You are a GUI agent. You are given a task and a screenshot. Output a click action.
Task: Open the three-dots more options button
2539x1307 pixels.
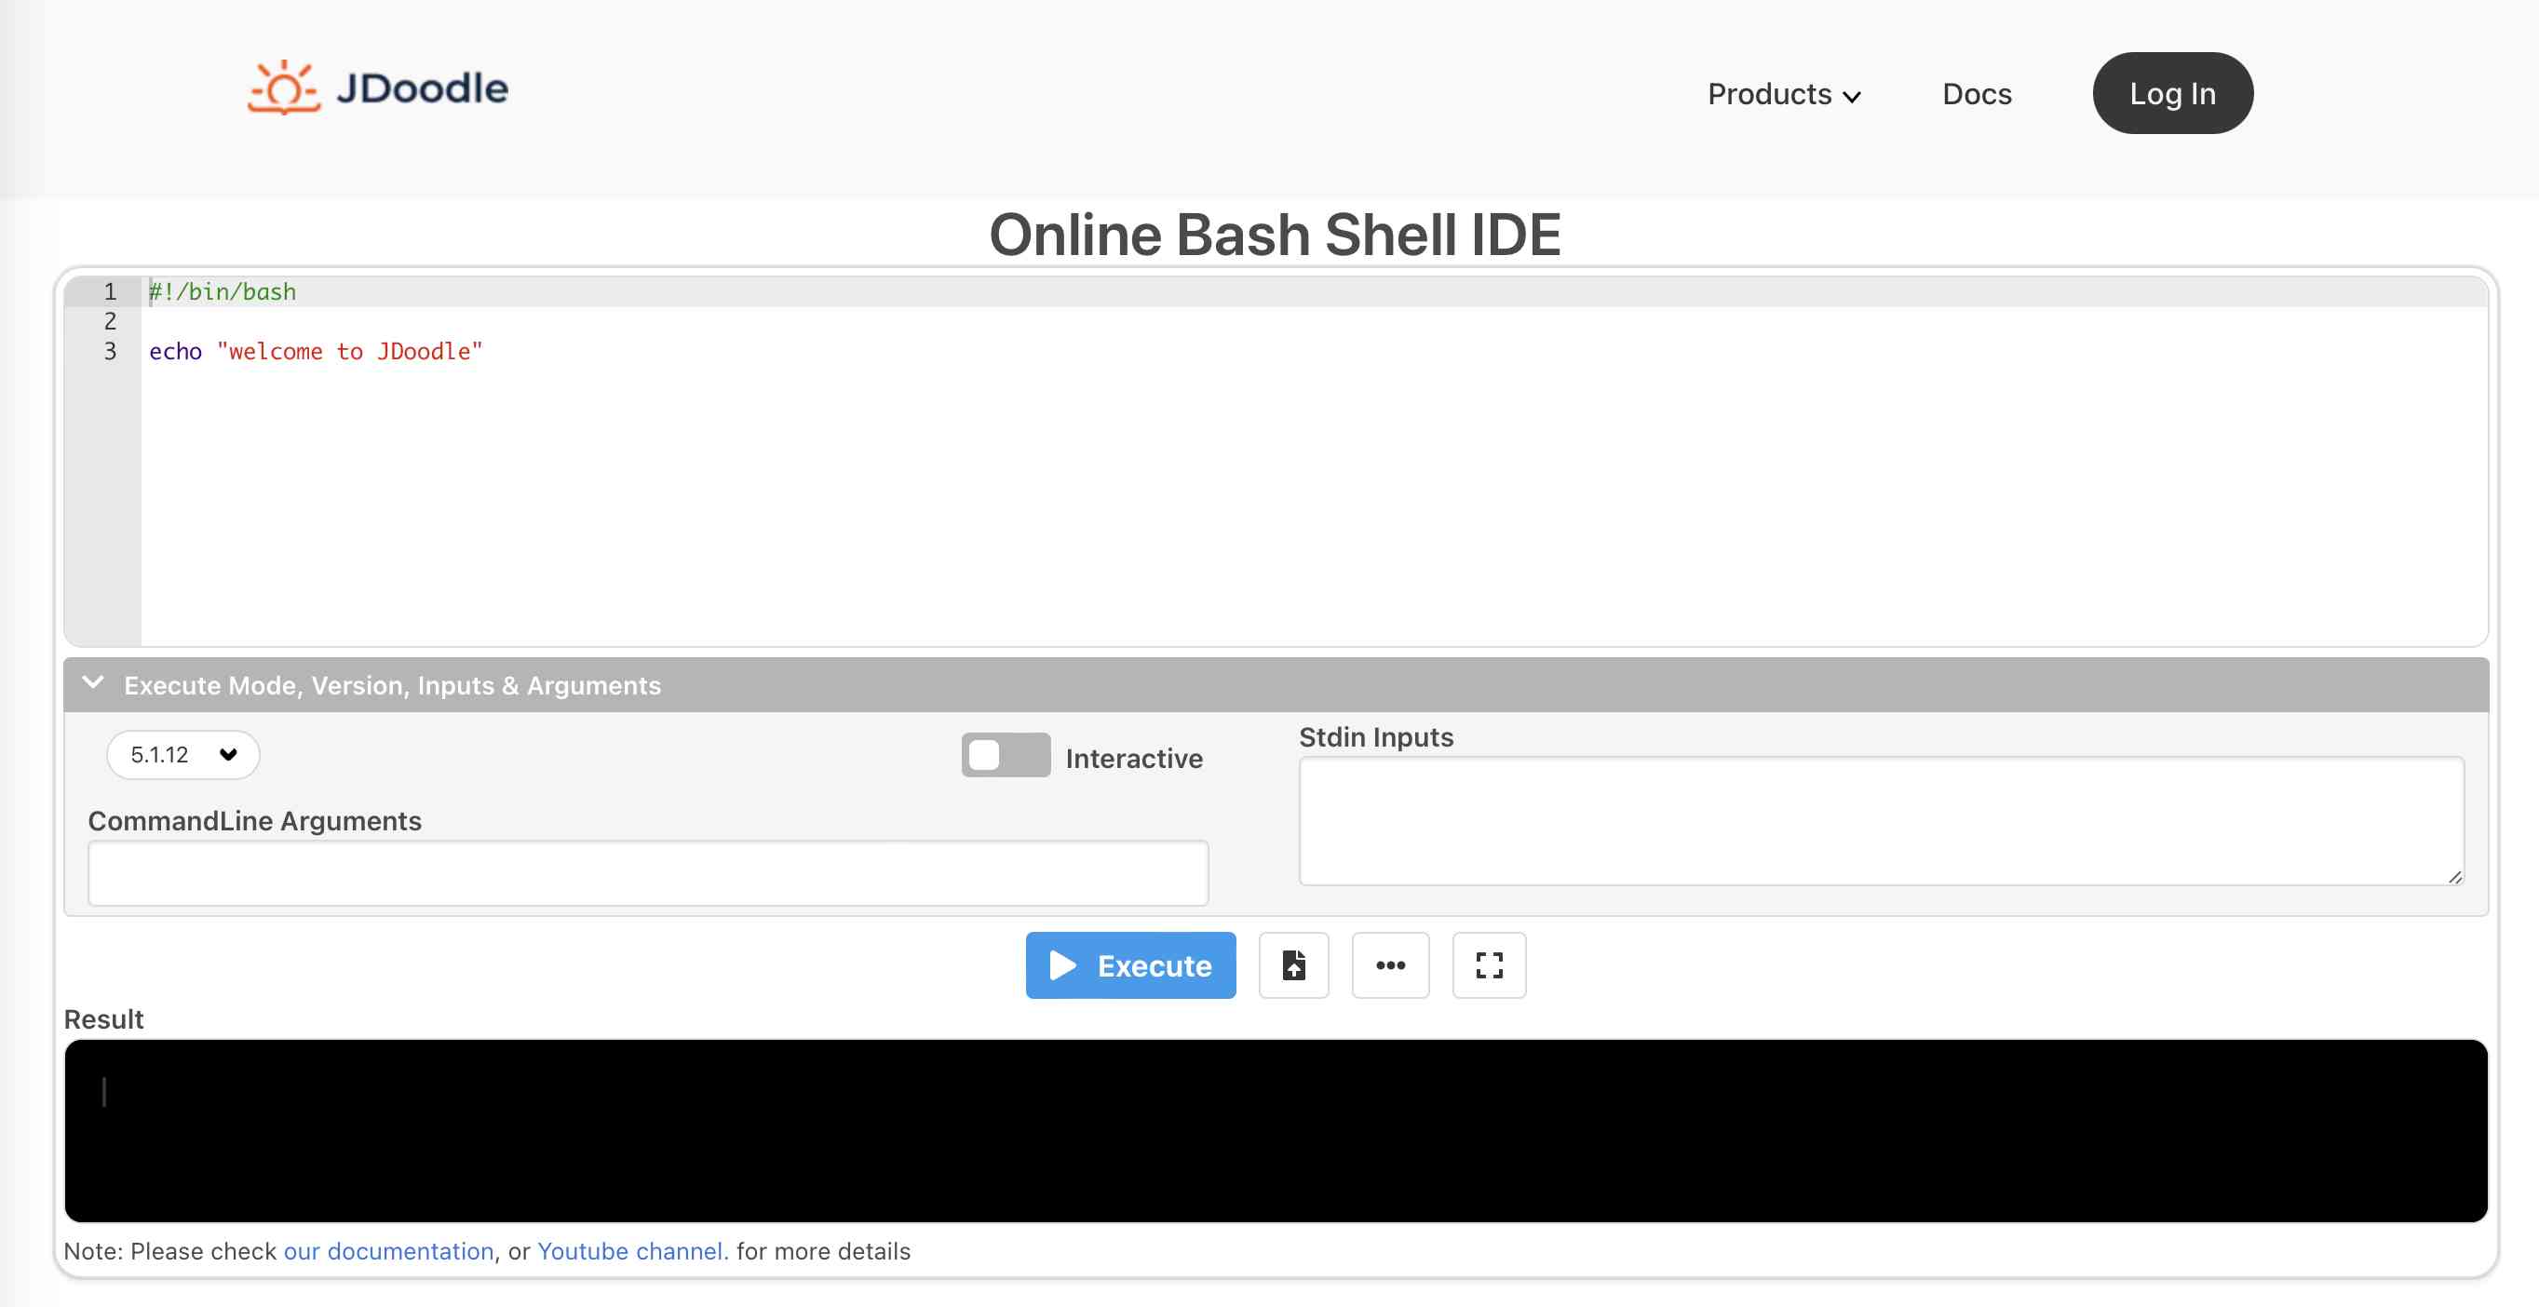[x=1390, y=965]
